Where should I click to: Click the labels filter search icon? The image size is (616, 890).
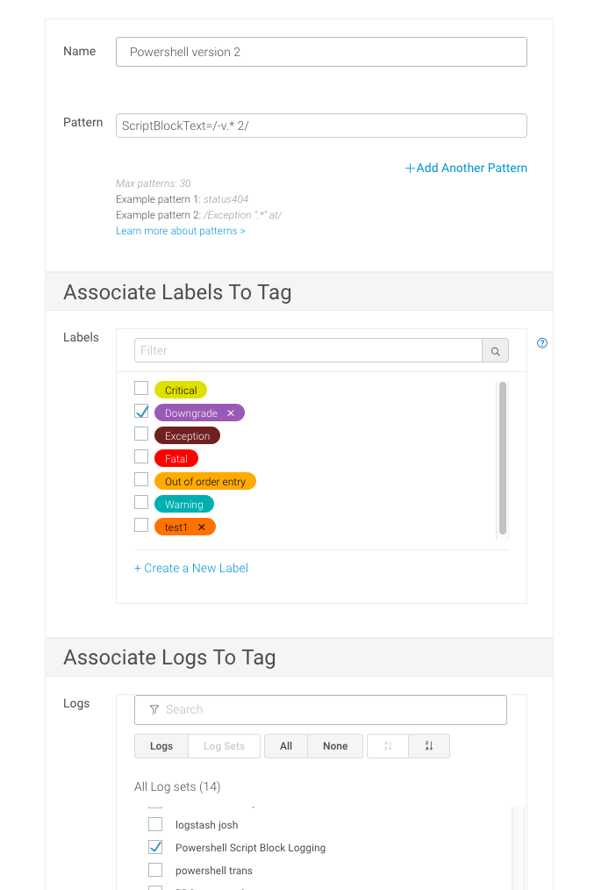coord(495,351)
